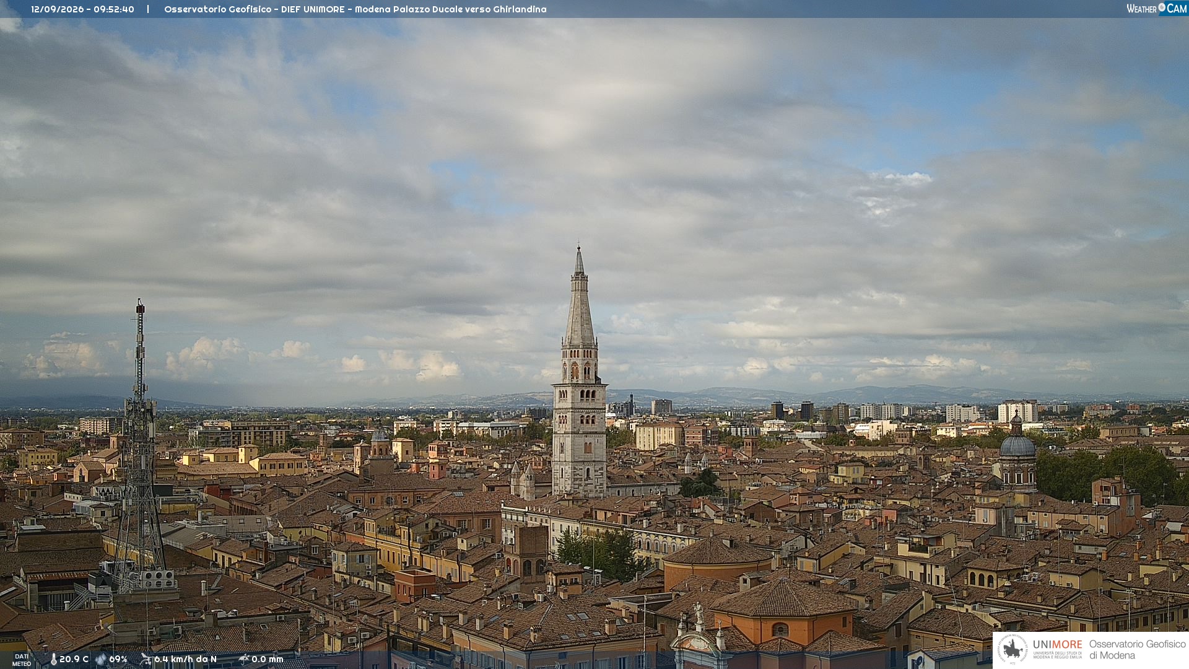Open the UNIMORE wordmark link
Screen dimensions: 1189x669
[x=1057, y=644]
